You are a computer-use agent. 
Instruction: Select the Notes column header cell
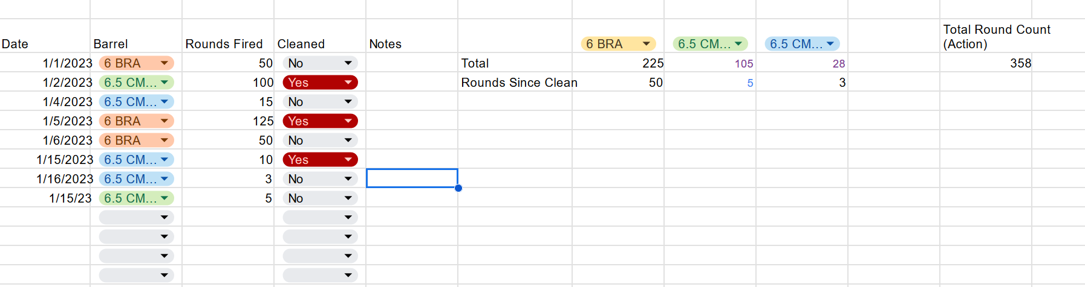[411, 44]
